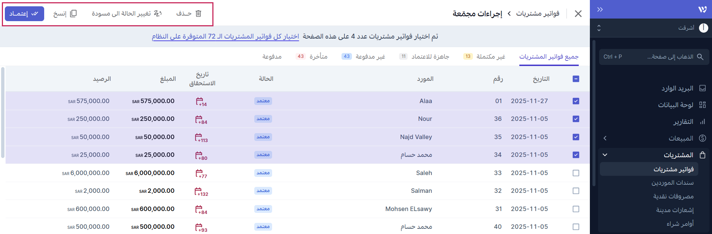Screen dimensions: 712x234
Task: Switch to the غير مدفوعة unpaid tab
Action: click(x=370, y=56)
